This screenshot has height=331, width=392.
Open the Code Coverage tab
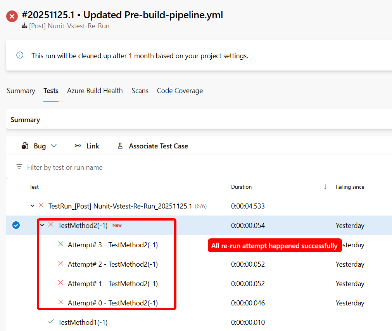pyautogui.click(x=180, y=91)
